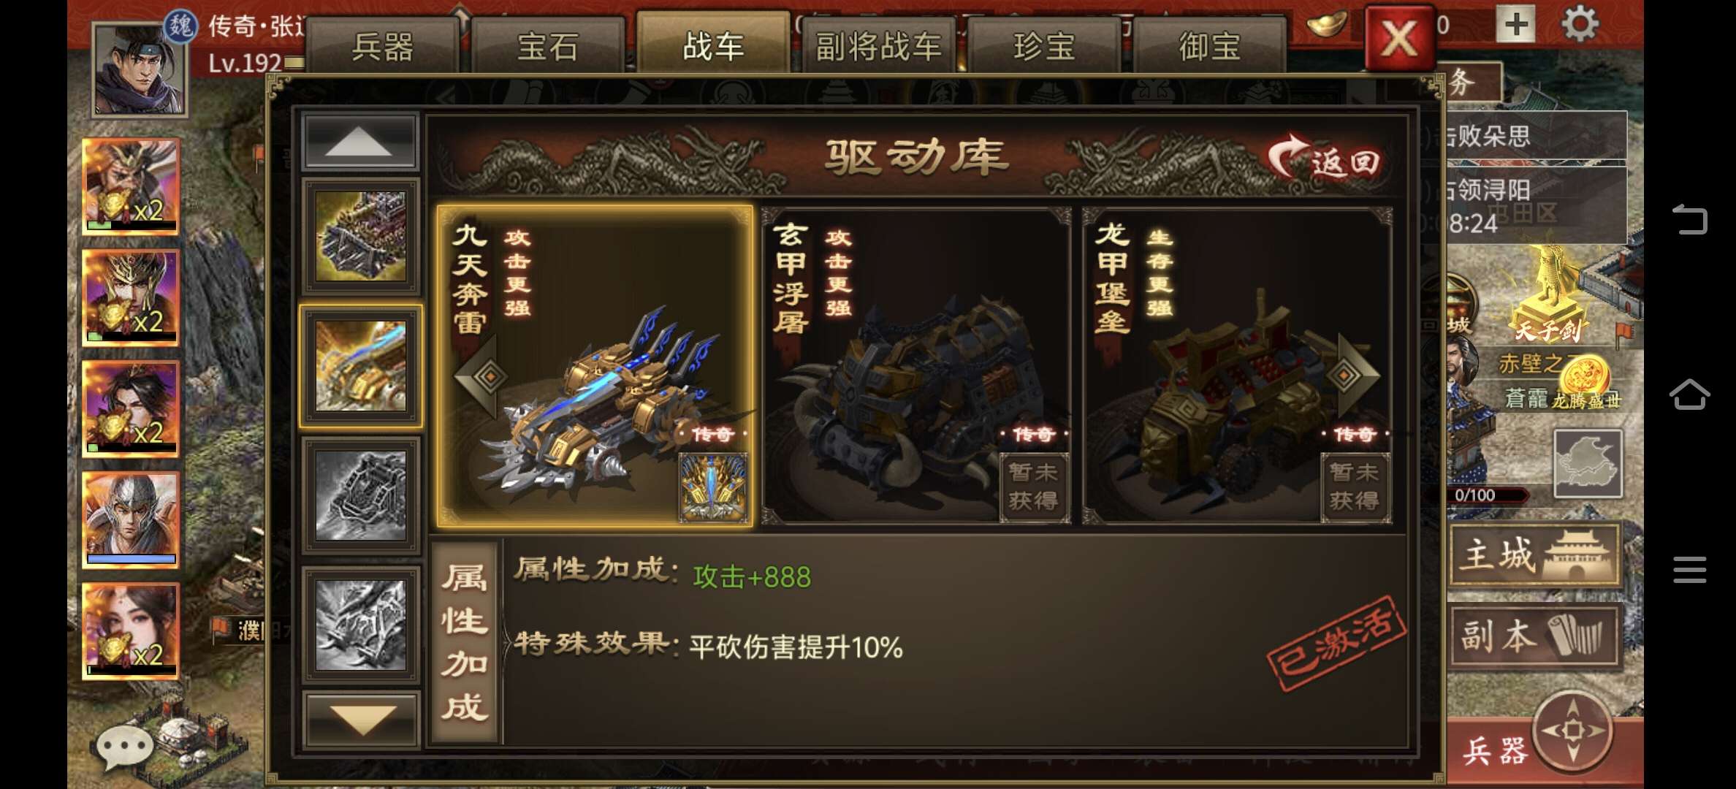Click the 返回 back button
Image resolution: width=1736 pixels, height=789 pixels.
[x=1324, y=159]
